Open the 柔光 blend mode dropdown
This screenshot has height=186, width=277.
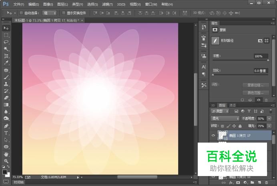coord(225,119)
